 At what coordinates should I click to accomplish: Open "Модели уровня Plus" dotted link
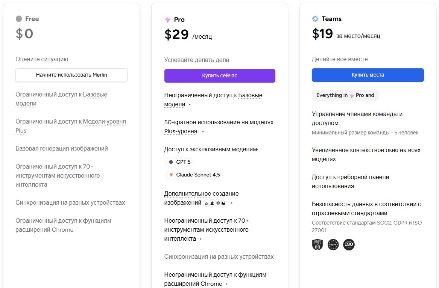(x=104, y=122)
